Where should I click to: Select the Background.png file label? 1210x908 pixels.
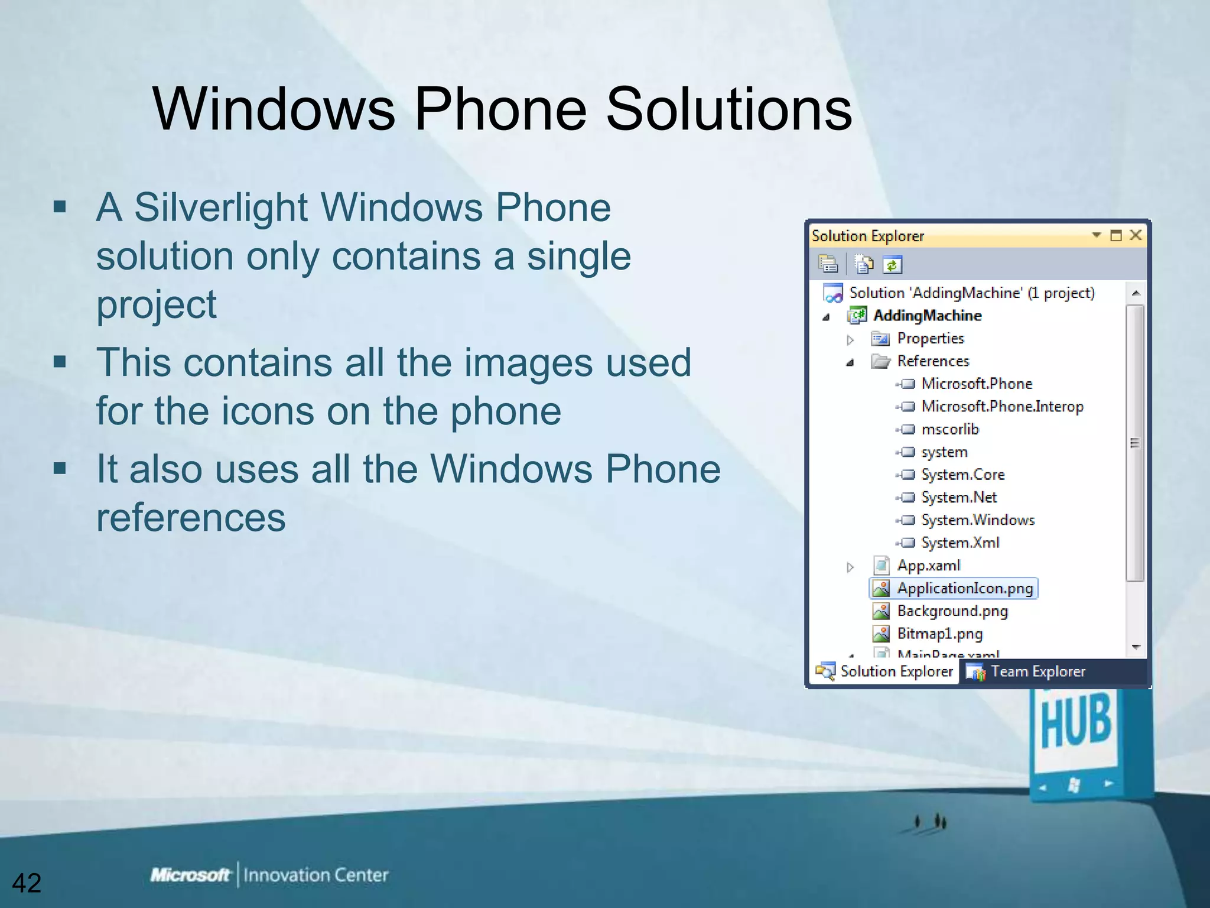952,611
